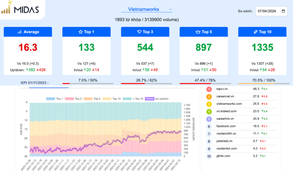Select the Top 3 card header
Screen dimensions: 293x171
pyautogui.click(x=145, y=32)
